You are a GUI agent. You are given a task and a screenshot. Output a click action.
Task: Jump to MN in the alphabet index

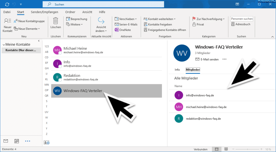tap(47, 85)
